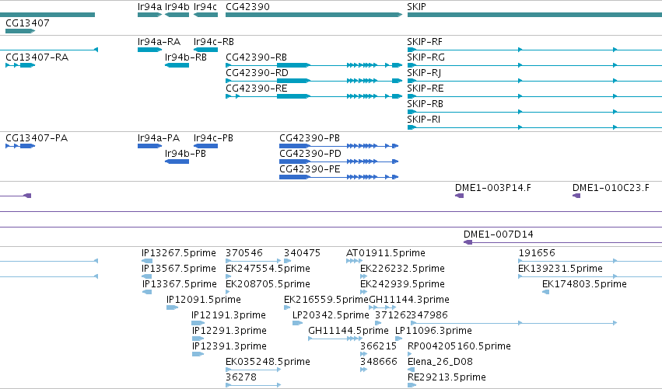Select the DME1-007D14 clone feature
This screenshot has width=662, height=389.
pos(562,242)
